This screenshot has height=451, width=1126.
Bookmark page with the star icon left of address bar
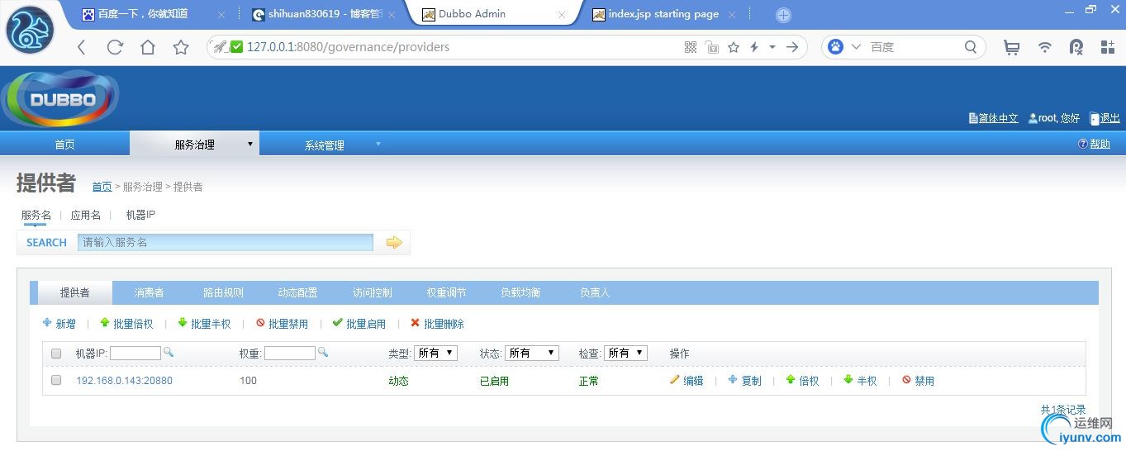(181, 47)
